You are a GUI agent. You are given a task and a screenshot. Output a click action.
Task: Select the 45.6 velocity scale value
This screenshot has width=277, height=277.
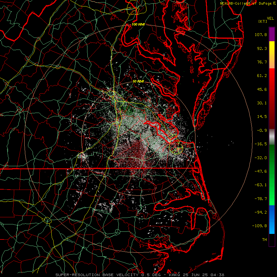(x=262, y=89)
